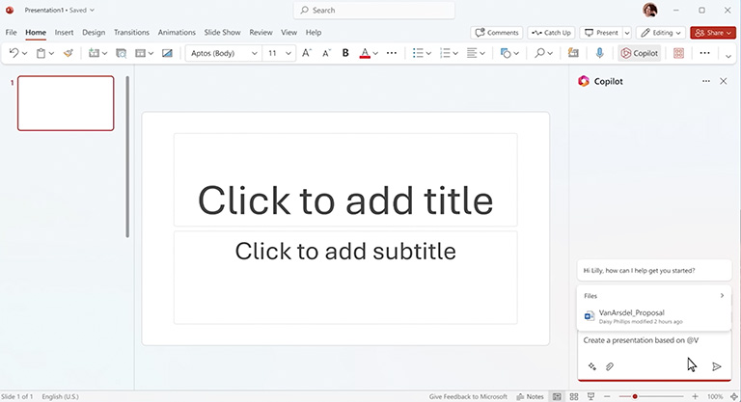Expand the Editing mode dropdown
Viewport: 741px width, 402px height.
pos(662,33)
